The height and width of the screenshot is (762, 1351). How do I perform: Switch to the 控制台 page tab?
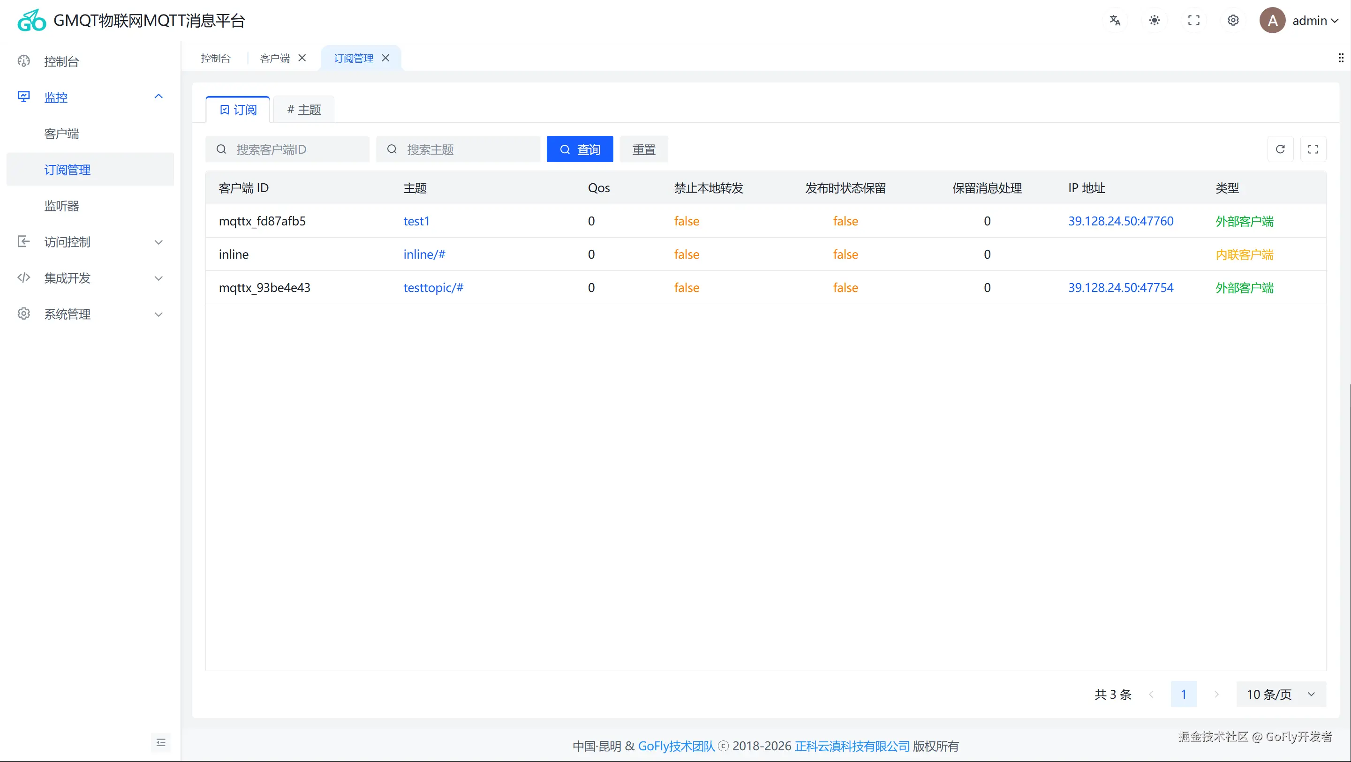216,58
